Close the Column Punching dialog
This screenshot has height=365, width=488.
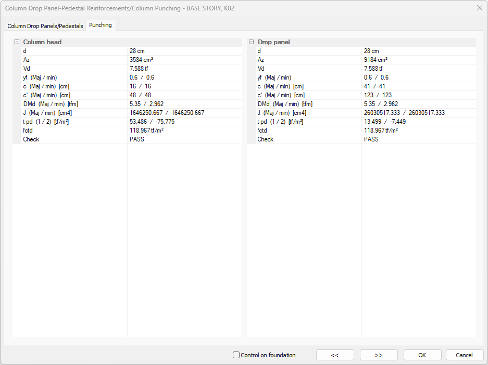[x=479, y=8]
